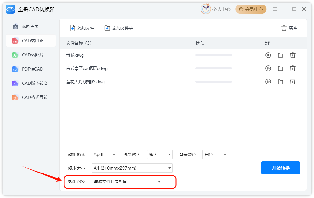Click the purple icon for CAD版本转换
Viewport: 314px width, 198px height.
15,84
